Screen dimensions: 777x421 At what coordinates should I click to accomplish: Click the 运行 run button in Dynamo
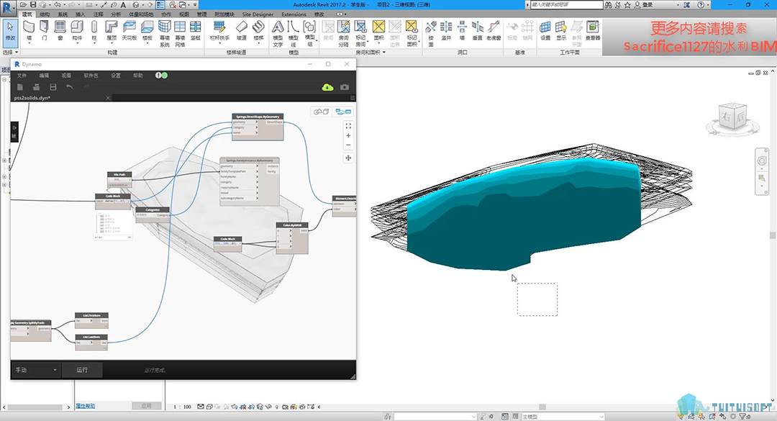[81, 370]
